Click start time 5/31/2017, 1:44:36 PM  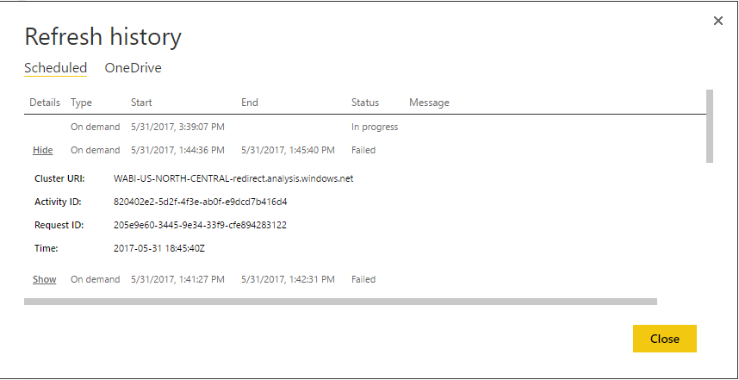177,151
